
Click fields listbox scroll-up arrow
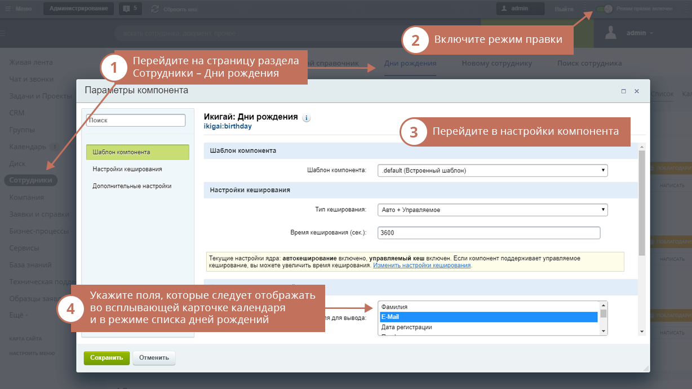(604, 305)
